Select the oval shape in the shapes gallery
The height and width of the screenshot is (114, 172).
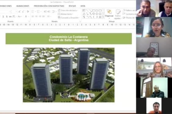pyautogui.click(x=97, y=11)
